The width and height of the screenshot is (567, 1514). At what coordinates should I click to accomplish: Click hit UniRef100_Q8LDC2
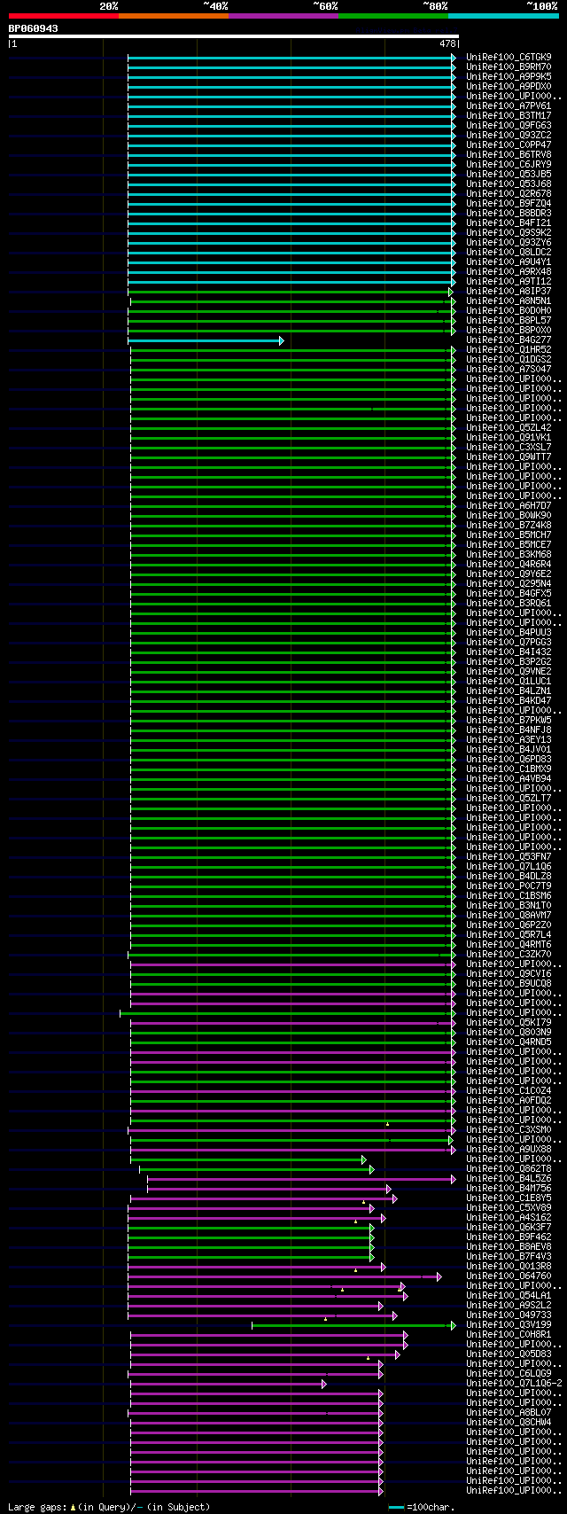coord(509,252)
